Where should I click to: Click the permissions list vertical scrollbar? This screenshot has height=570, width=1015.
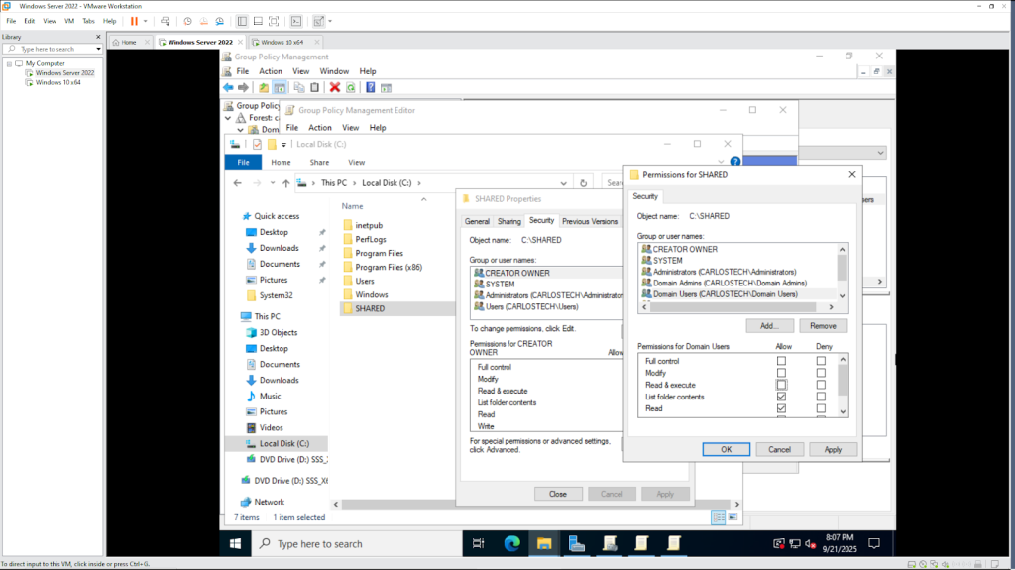pos(843,382)
